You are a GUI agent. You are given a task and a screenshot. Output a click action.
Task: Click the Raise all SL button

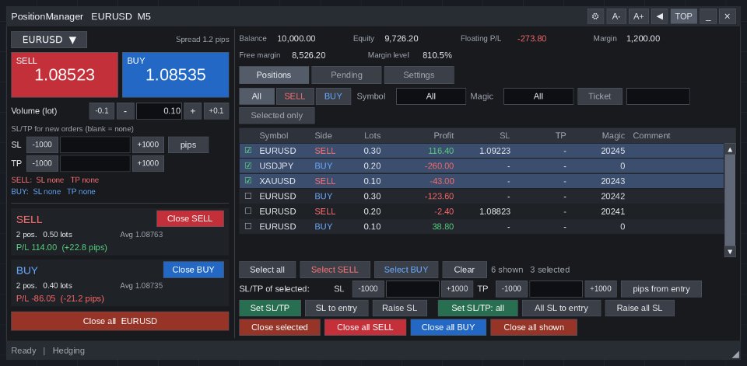coord(640,308)
